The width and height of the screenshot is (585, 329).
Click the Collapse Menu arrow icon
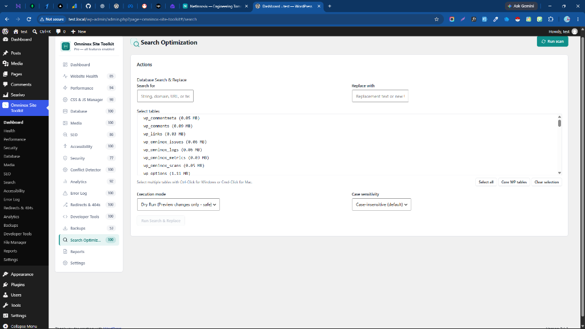6,326
